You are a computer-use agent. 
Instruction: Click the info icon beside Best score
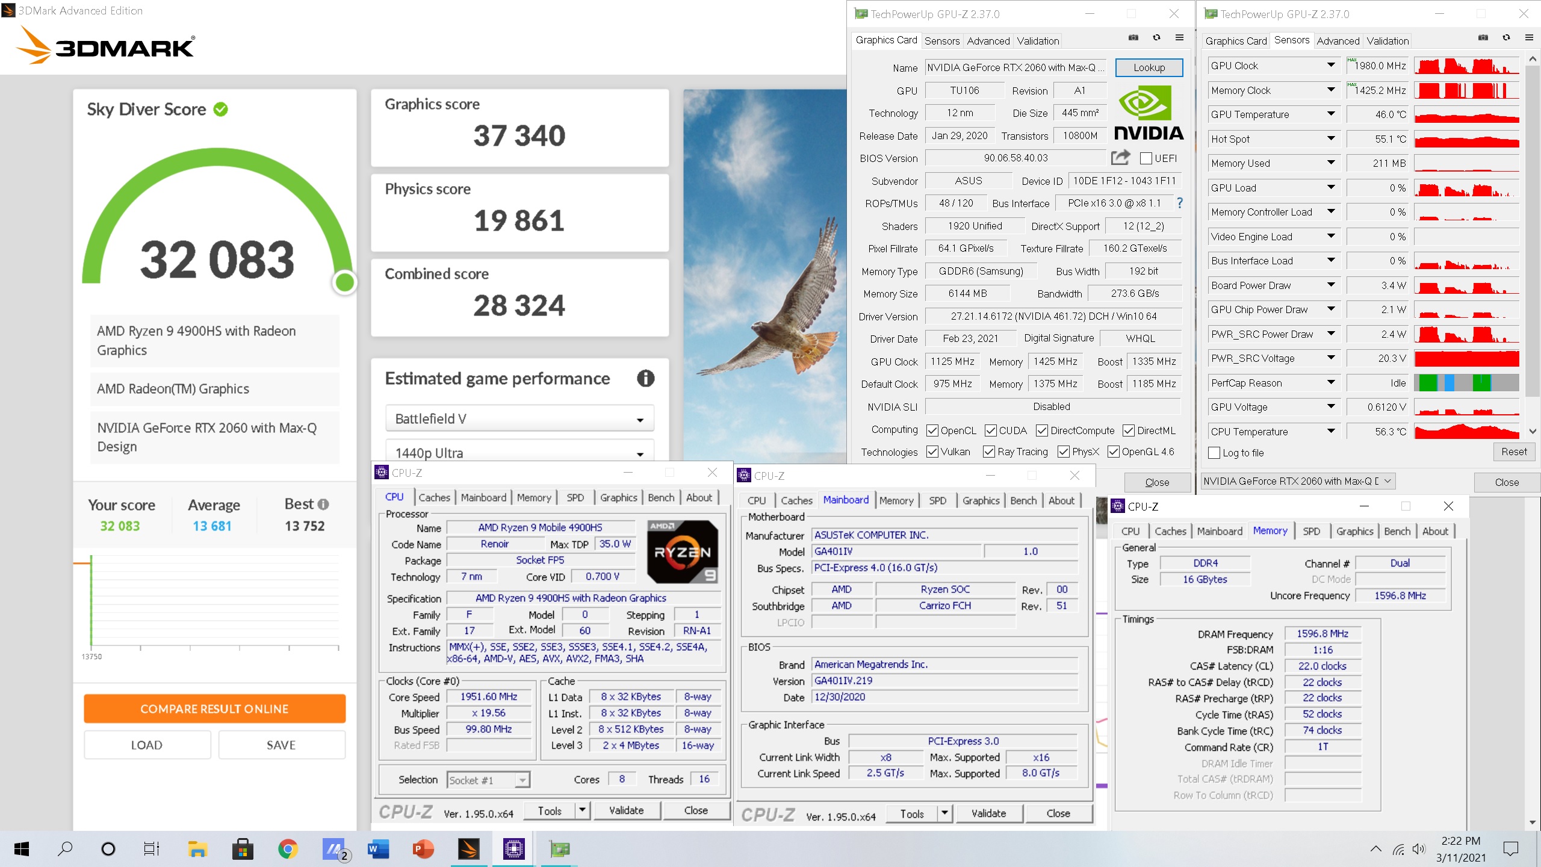click(x=323, y=504)
